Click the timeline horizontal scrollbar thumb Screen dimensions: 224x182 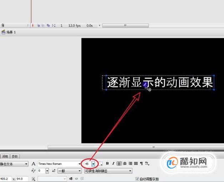coord(126,26)
